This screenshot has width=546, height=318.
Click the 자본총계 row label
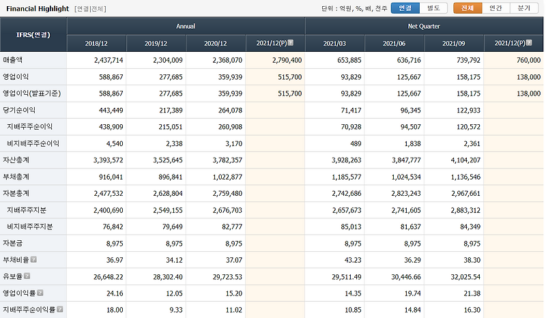point(16,193)
